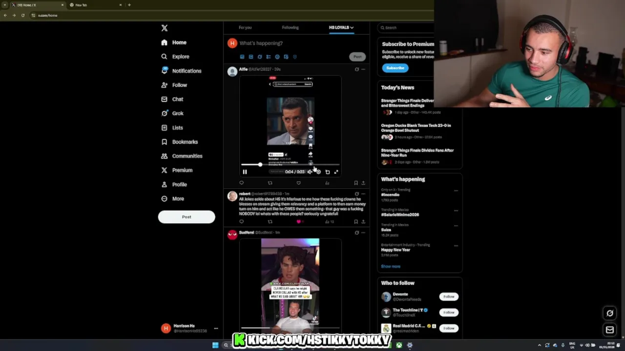Open the Windows Start menu
Viewport: 625px width, 351px height.
point(215,345)
